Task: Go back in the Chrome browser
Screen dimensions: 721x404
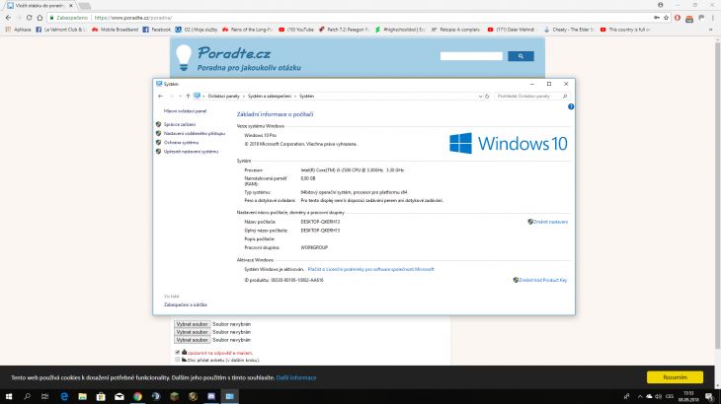Action: pos(8,18)
